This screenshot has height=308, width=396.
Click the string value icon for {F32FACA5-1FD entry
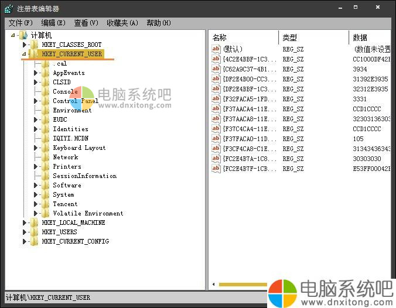[216, 99]
